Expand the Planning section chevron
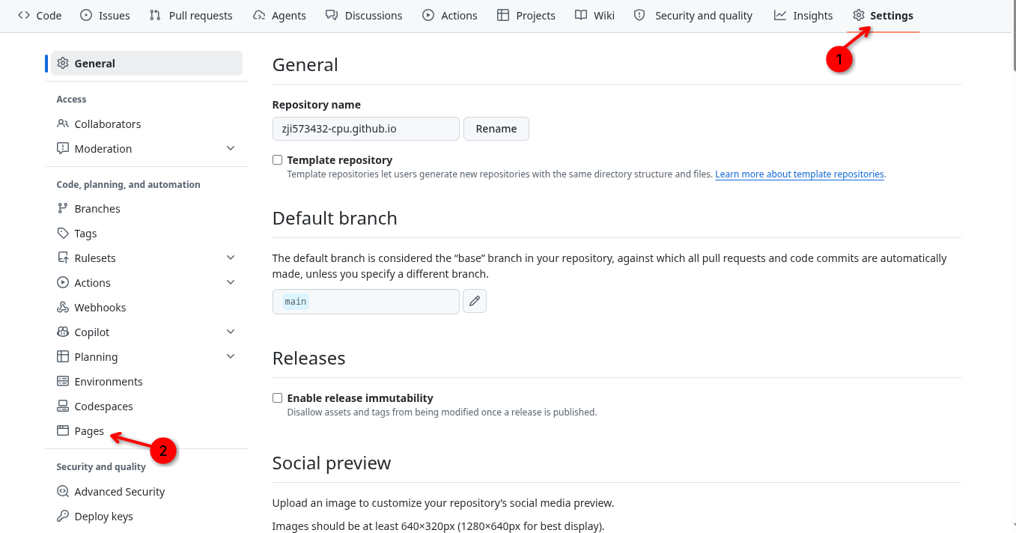The width and height of the screenshot is (1016, 533). pos(231,356)
